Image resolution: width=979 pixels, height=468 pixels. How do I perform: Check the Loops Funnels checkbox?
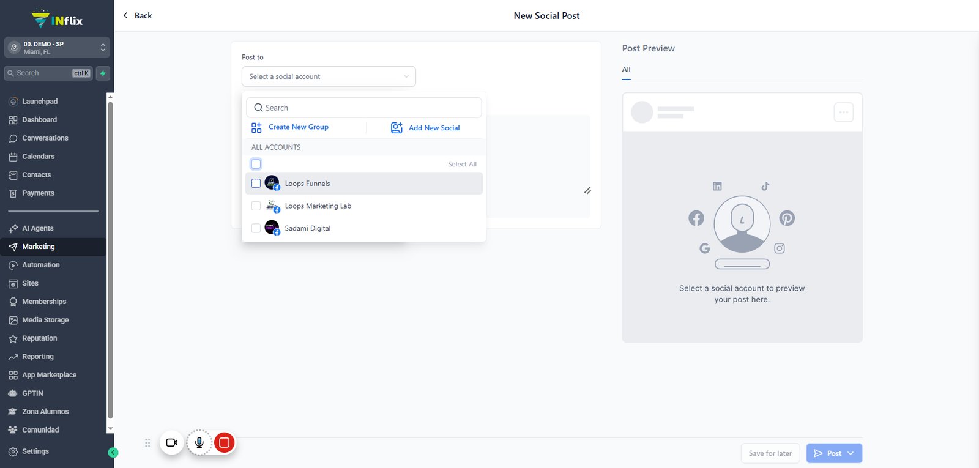tap(256, 184)
